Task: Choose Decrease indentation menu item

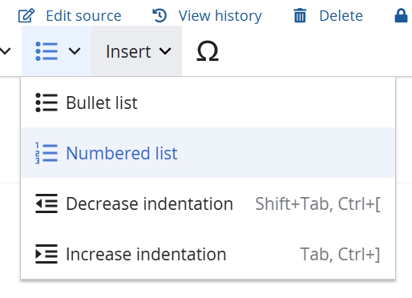Action: pos(208,203)
